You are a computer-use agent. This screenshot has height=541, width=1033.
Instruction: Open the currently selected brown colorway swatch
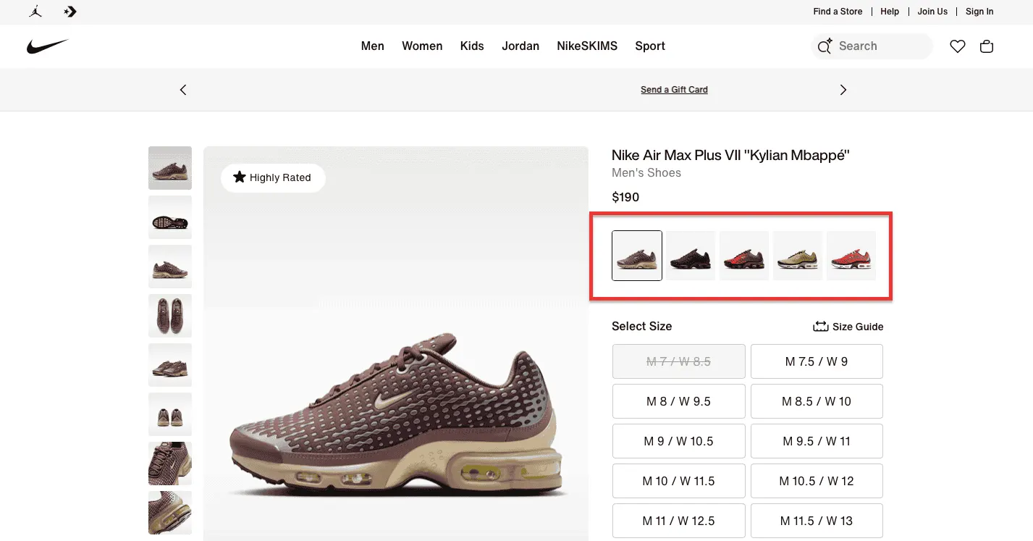point(636,255)
